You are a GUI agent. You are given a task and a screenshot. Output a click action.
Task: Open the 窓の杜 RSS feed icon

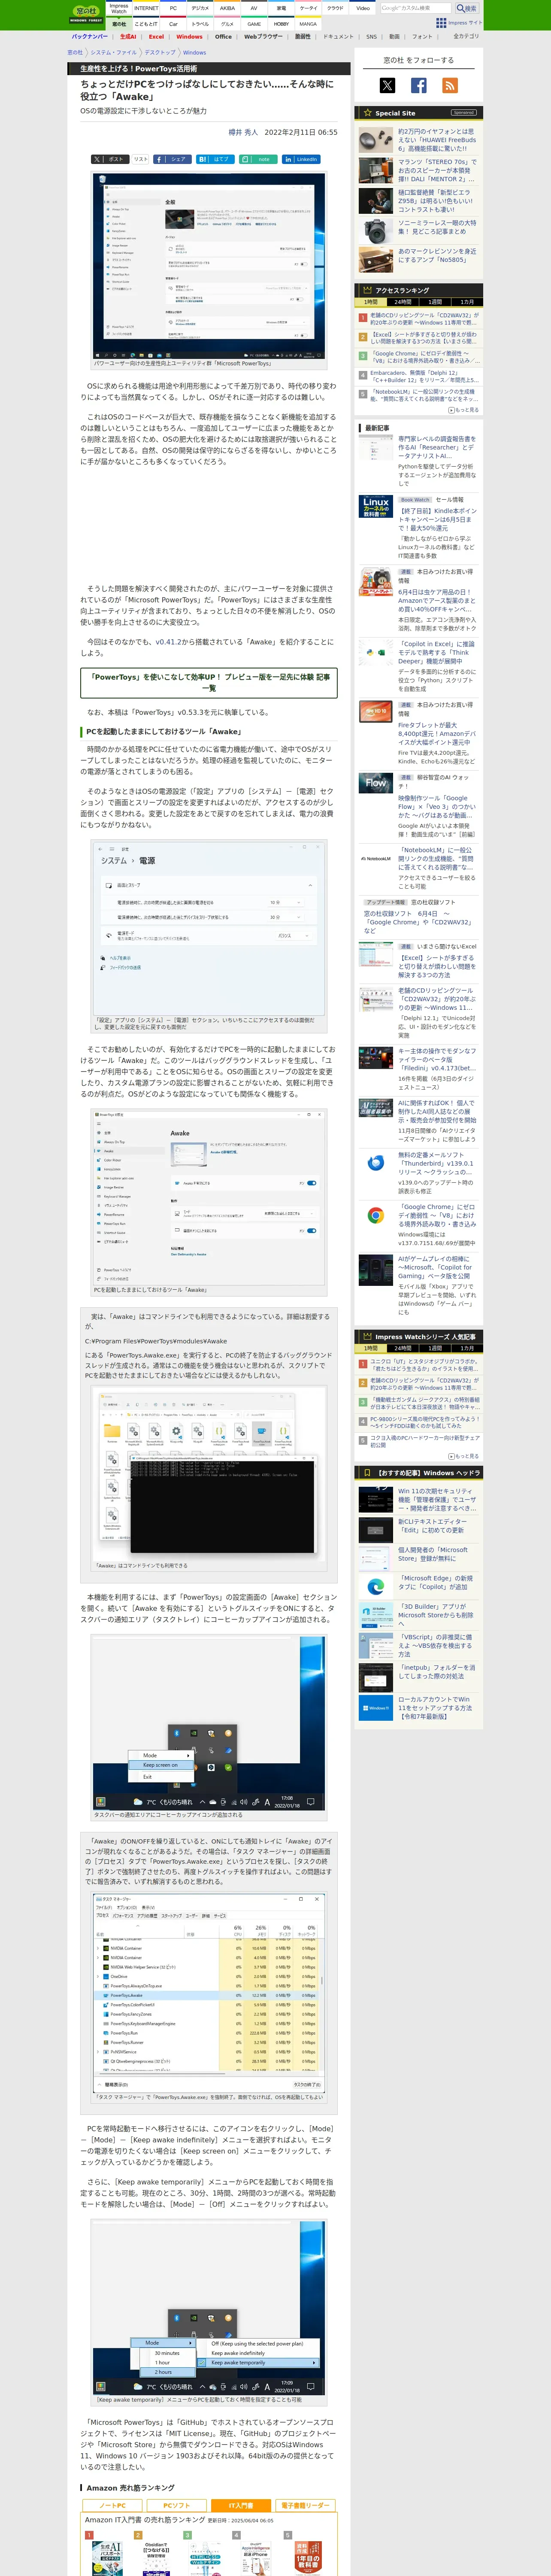point(450,85)
